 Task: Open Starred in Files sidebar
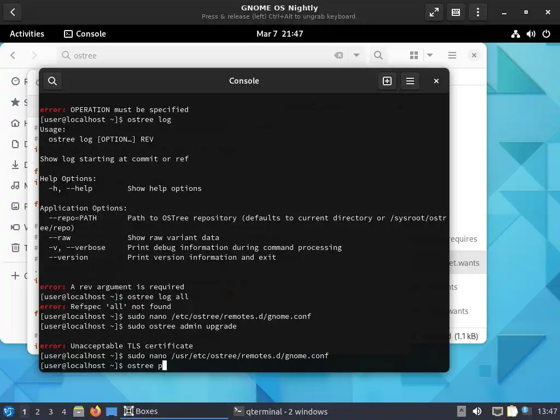(x=16, y=102)
